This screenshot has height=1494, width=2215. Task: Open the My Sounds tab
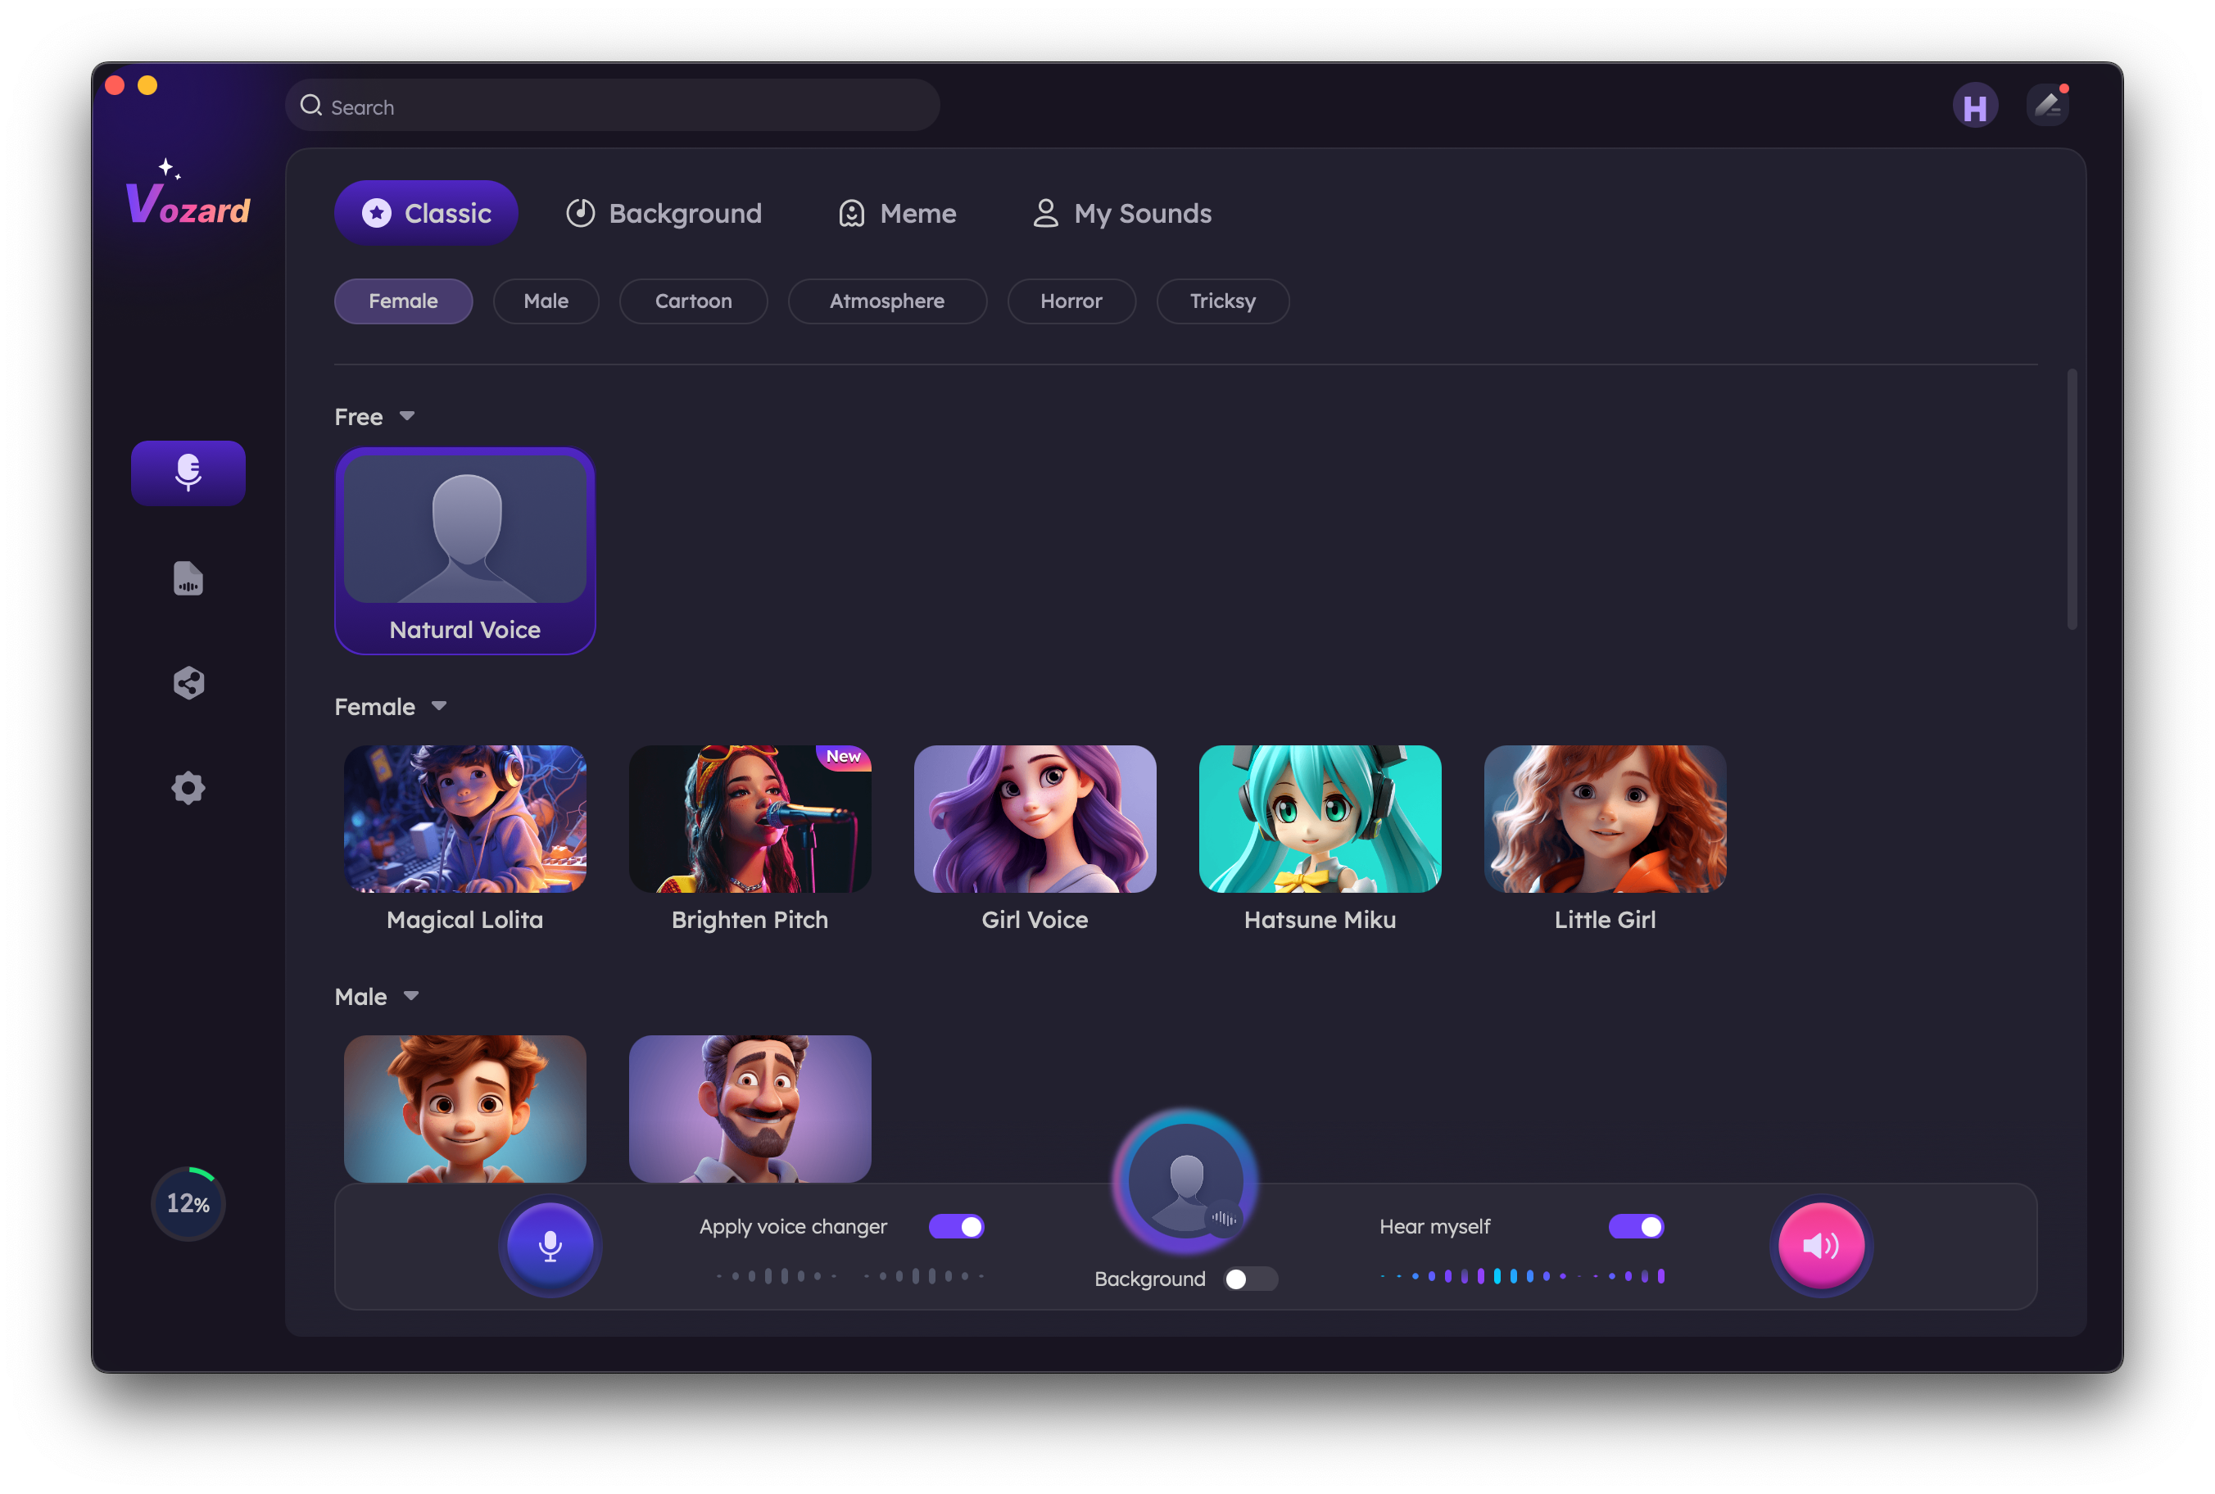(1122, 214)
